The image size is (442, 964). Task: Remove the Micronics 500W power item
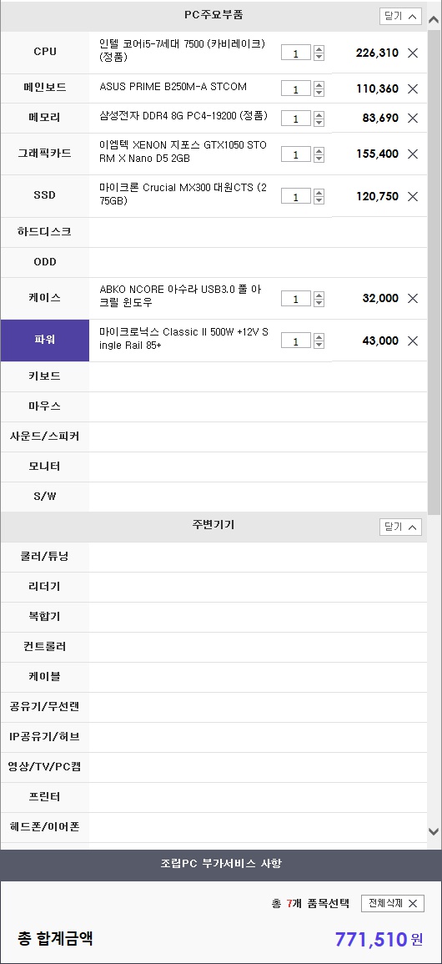(x=413, y=341)
